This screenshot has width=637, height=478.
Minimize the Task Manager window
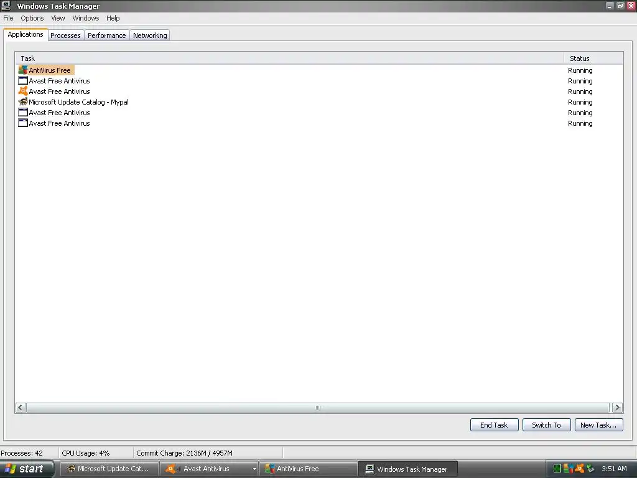[610, 6]
